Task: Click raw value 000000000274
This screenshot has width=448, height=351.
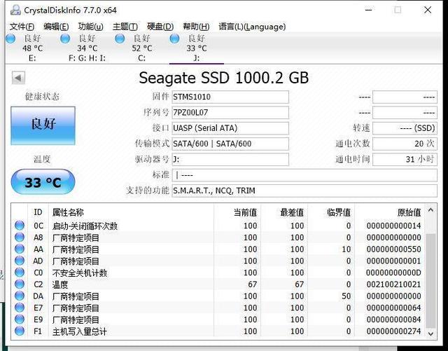Action: coord(393,331)
